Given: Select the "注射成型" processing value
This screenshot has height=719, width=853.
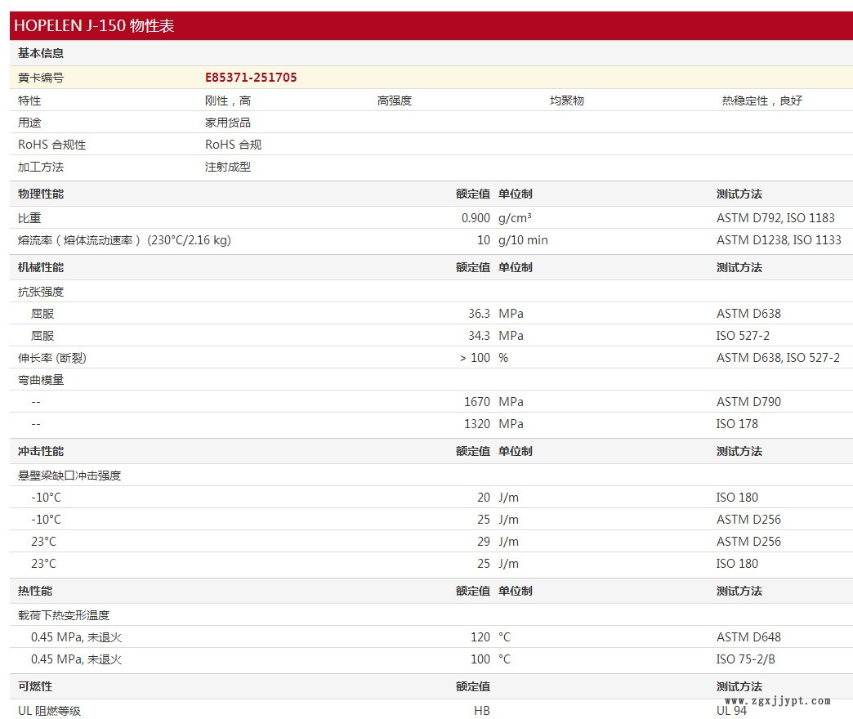Looking at the screenshot, I should tap(228, 167).
